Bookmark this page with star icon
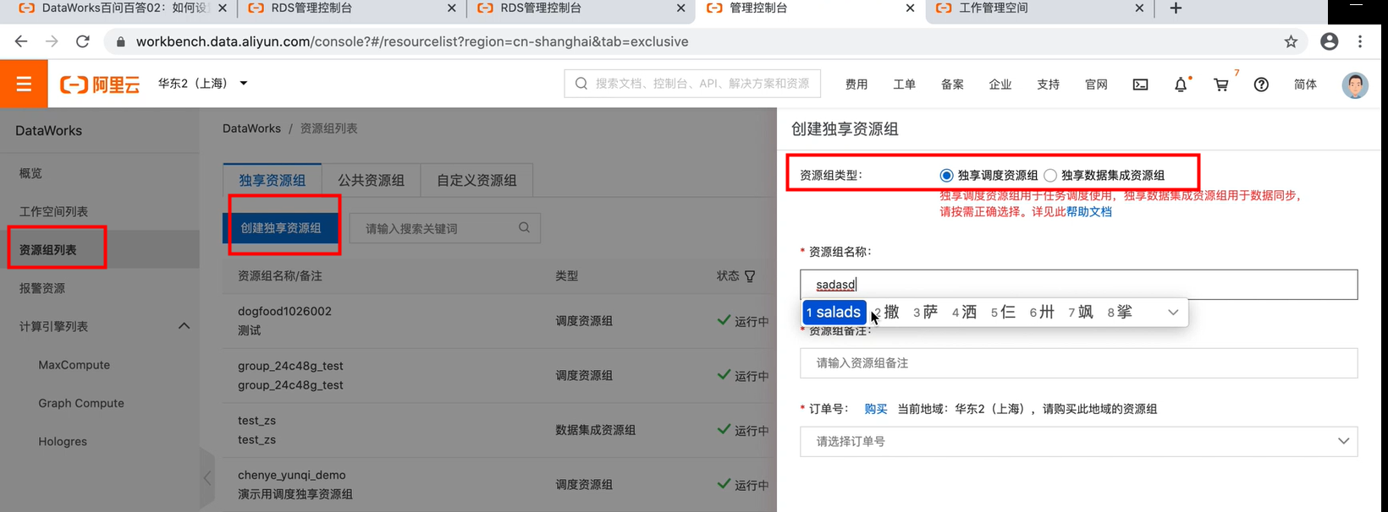Screen dimensions: 1388x512 (1291, 41)
